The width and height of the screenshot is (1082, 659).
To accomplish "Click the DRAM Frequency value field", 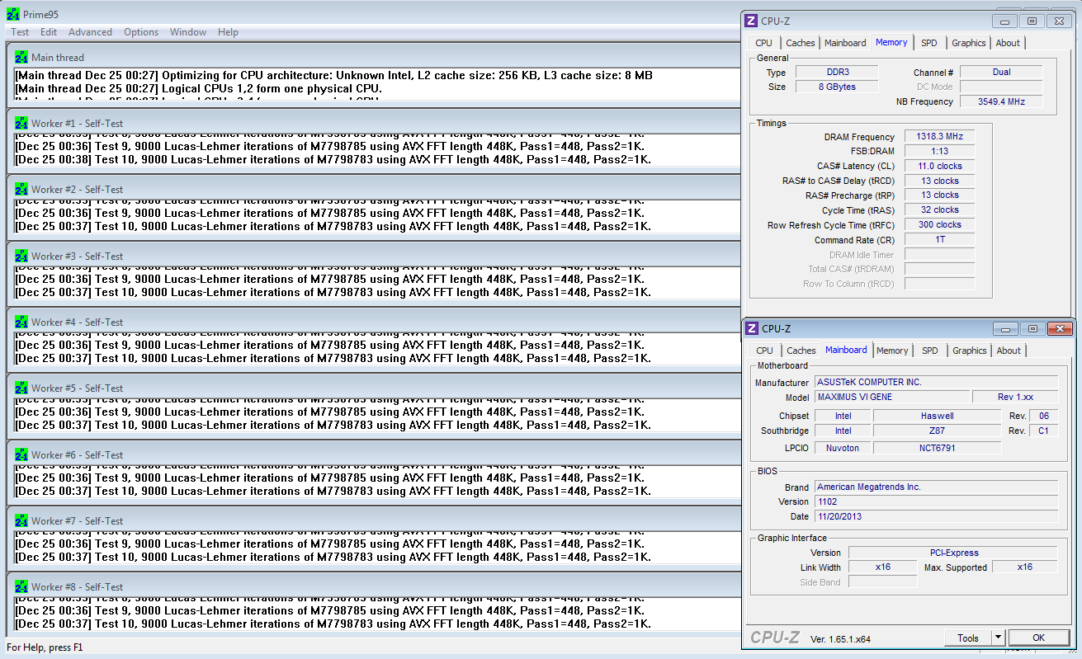I will click(939, 137).
